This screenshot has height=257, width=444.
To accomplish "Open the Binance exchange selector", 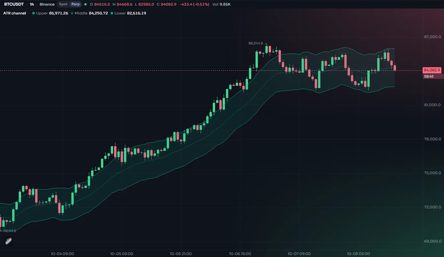I will (x=47, y=4).
